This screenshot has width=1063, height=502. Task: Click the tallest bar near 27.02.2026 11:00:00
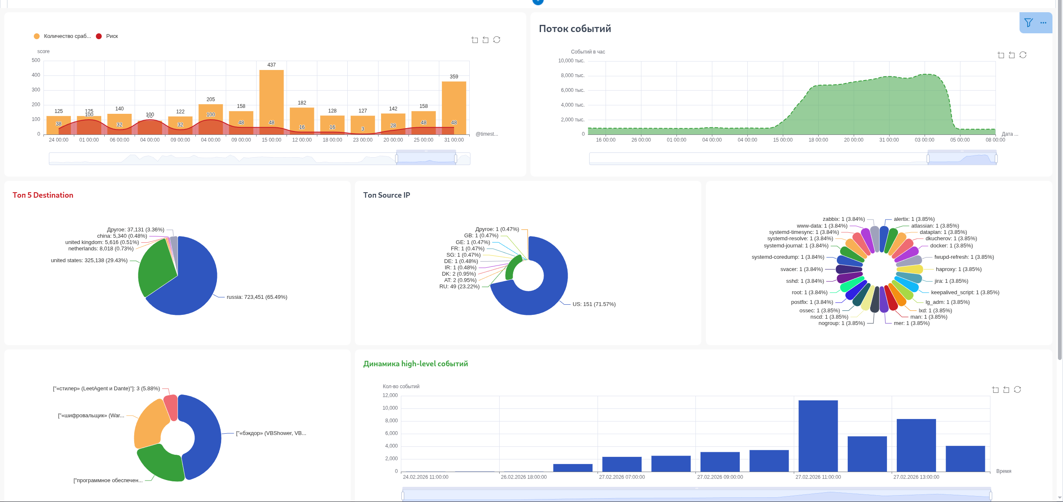click(818, 436)
